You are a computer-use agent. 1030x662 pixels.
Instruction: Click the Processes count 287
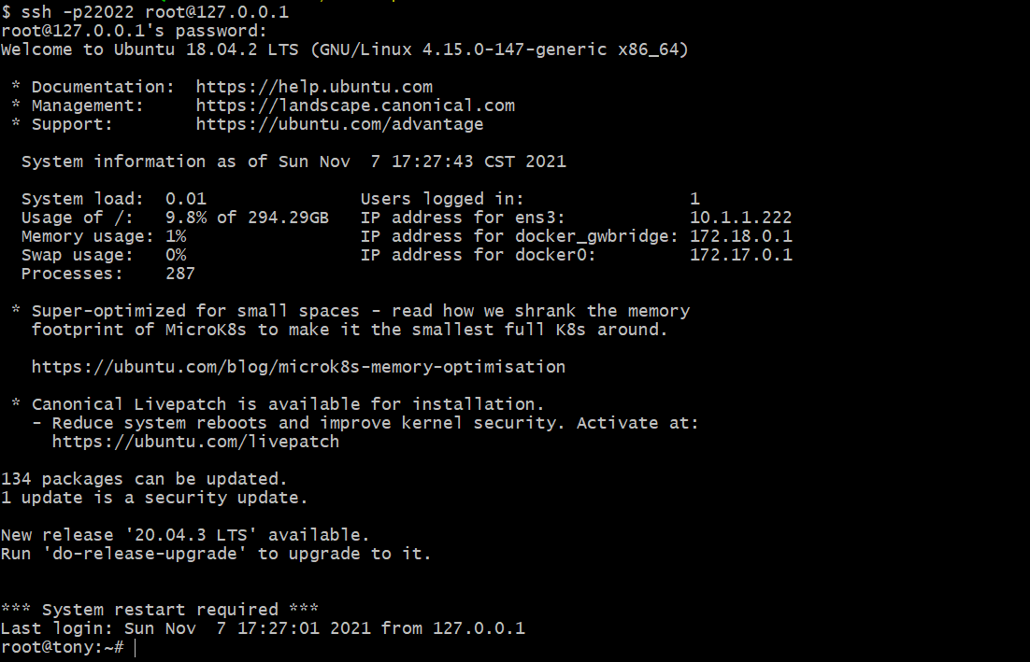pyautogui.click(x=180, y=274)
